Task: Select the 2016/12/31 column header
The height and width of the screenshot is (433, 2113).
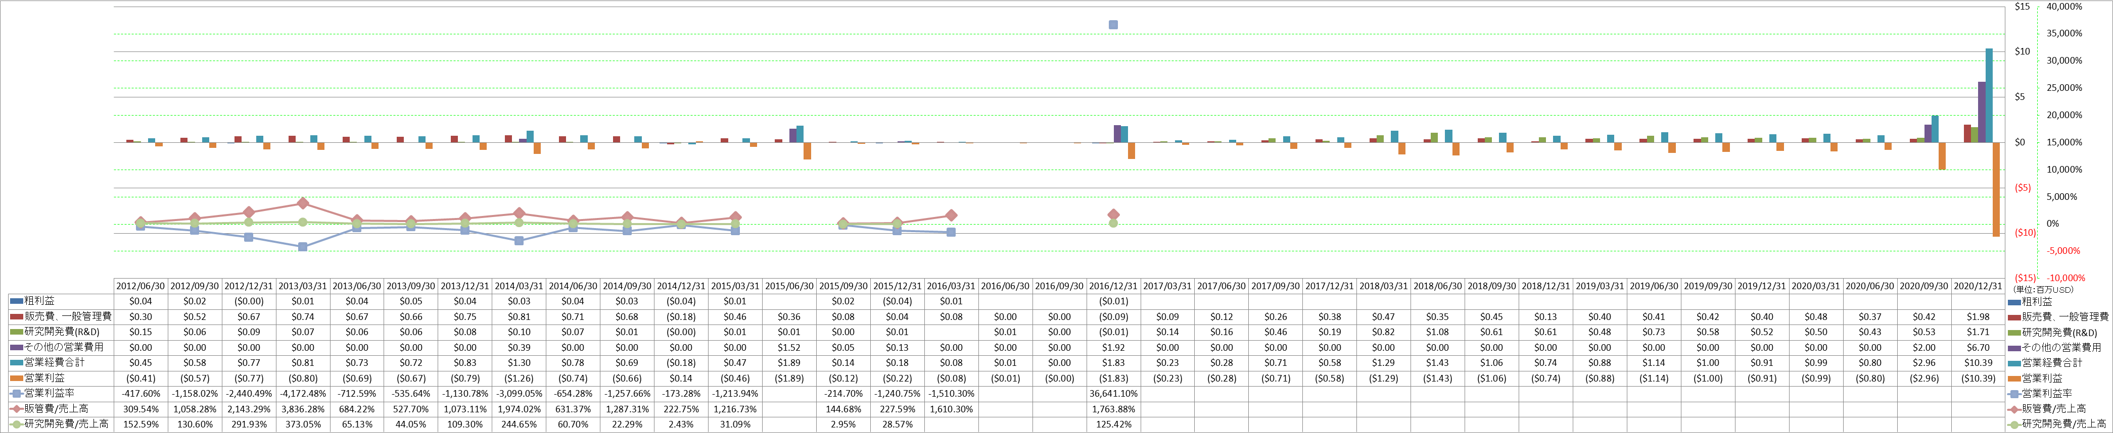Action: (1113, 287)
